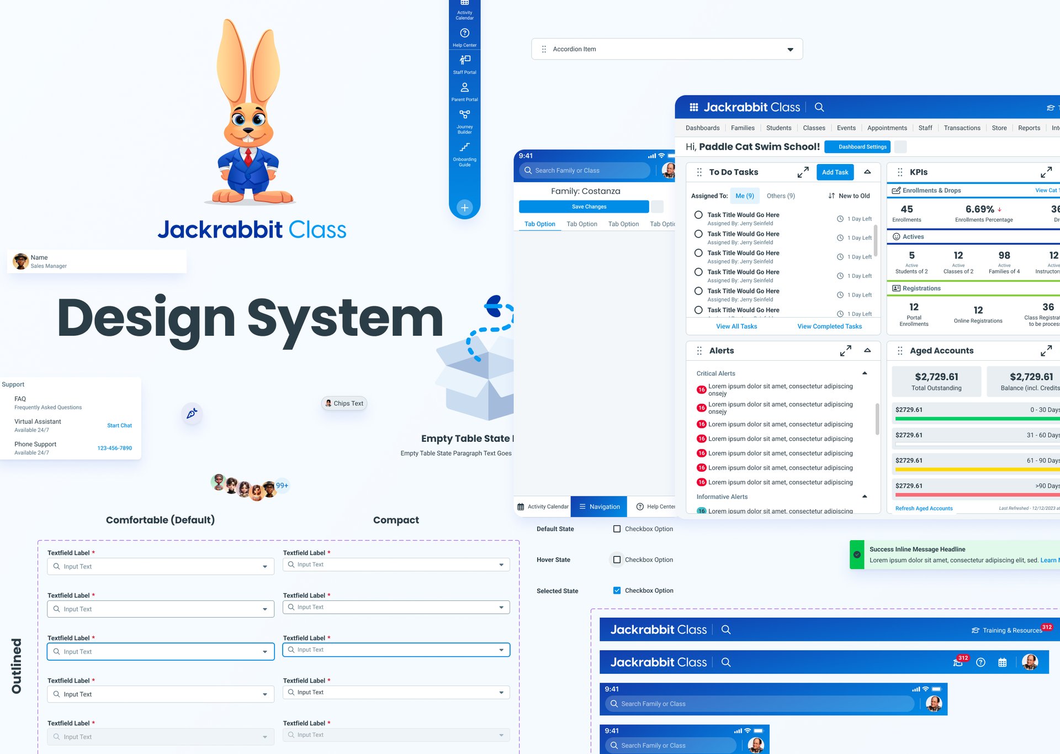Expand the KPIs widget to fullscreen
The width and height of the screenshot is (1060, 754).
pos(1046,172)
